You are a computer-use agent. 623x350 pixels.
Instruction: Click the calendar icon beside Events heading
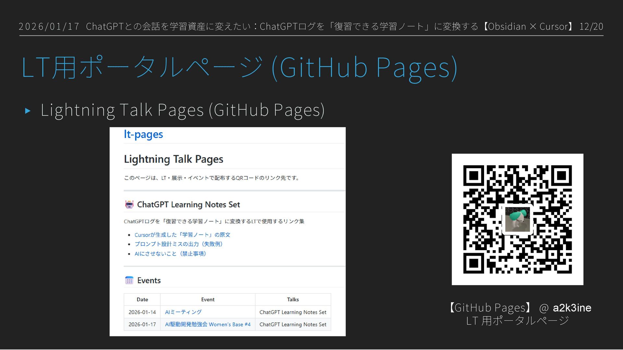pos(129,280)
